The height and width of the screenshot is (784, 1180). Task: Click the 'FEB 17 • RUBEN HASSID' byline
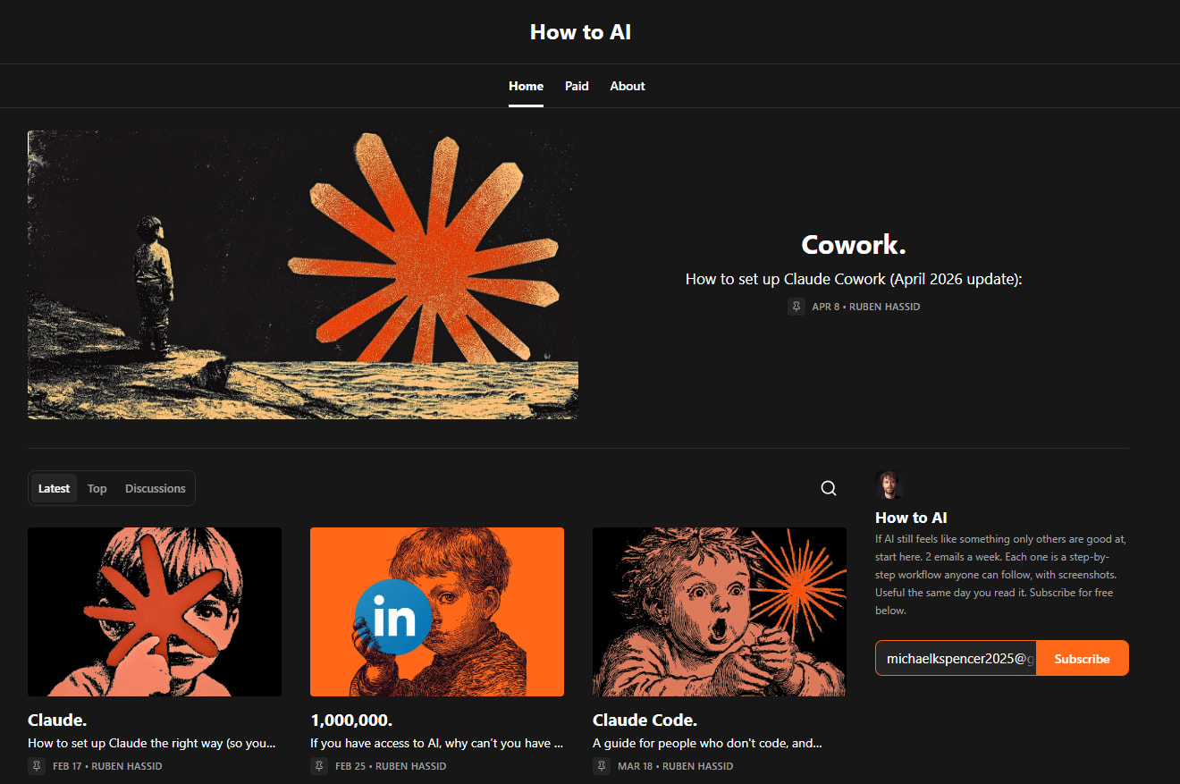(107, 766)
